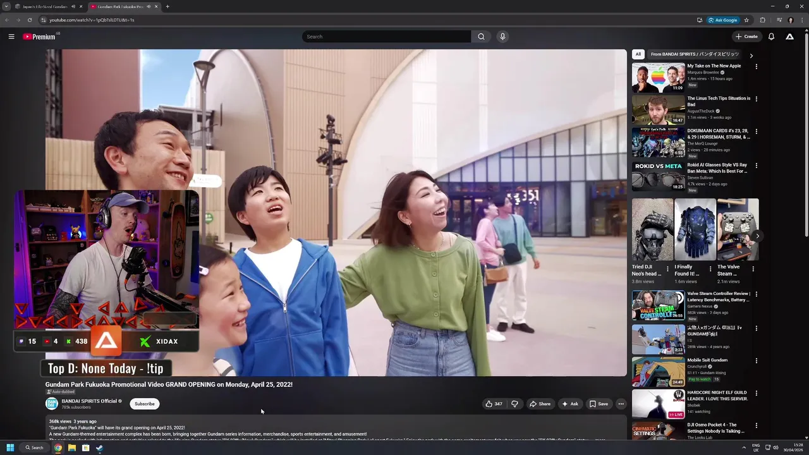This screenshot has width=809, height=455.
Task: Mute the 'Japan's Life-Sized Gundam' tab audio
Action: point(73,6)
